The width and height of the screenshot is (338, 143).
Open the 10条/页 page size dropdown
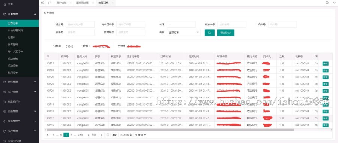140,135
